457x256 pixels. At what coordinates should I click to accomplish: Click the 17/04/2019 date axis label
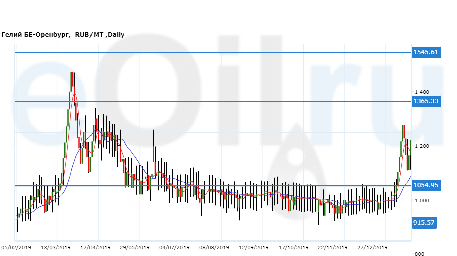coord(96,248)
